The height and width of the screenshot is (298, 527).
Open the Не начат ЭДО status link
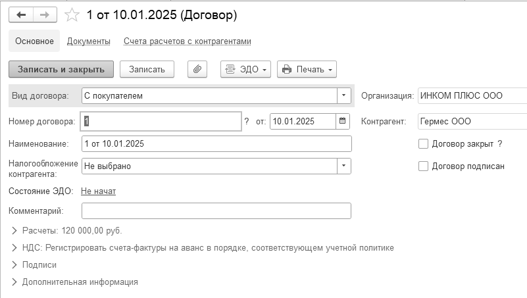98,191
